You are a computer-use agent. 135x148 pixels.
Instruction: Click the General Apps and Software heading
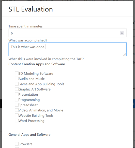pyautogui.click(x=29, y=135)
